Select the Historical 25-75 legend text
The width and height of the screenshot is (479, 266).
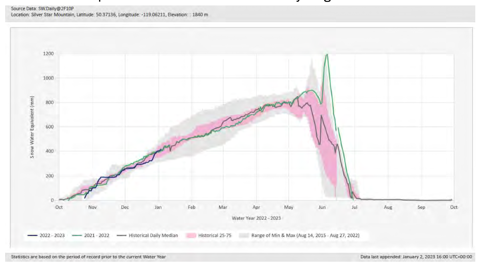point(215,235)
